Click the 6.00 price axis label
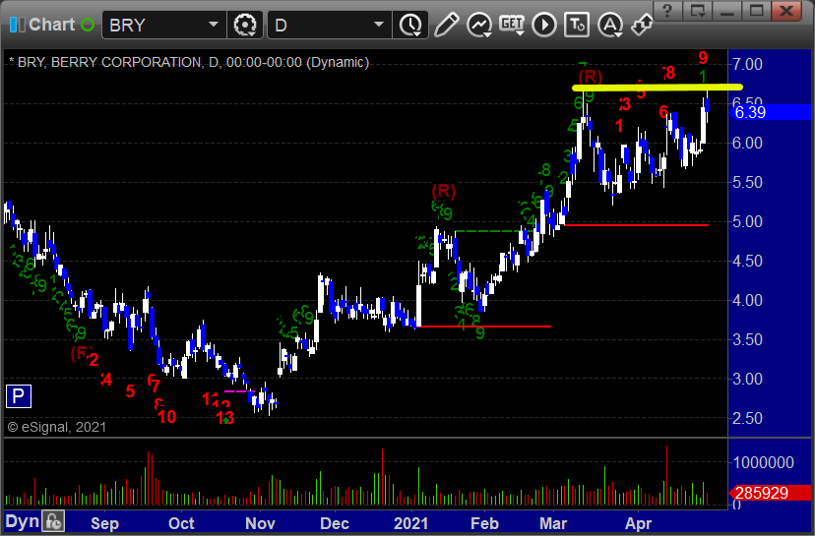The height and width of the screenshot is (536, 815). pos(747,144)
